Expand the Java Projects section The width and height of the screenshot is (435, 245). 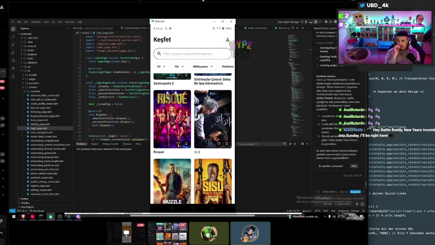(27, 207)
